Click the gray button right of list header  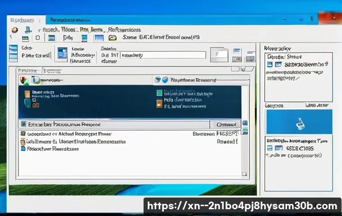point(225,124)
